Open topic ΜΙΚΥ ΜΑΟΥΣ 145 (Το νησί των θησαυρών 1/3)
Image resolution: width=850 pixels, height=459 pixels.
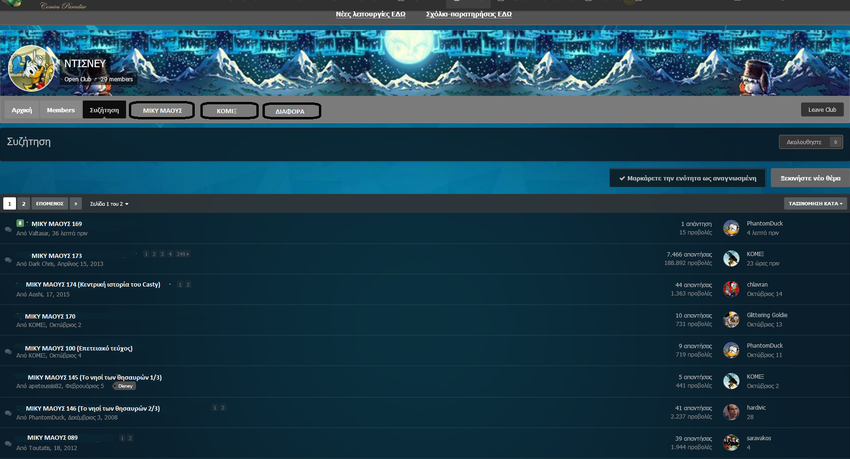pyautogui.click(x=95, y=377)
